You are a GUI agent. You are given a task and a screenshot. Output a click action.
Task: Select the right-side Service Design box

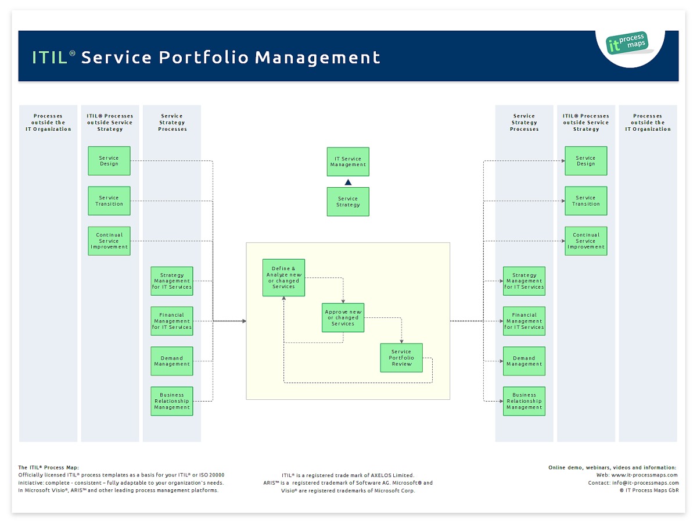point(586,161)
